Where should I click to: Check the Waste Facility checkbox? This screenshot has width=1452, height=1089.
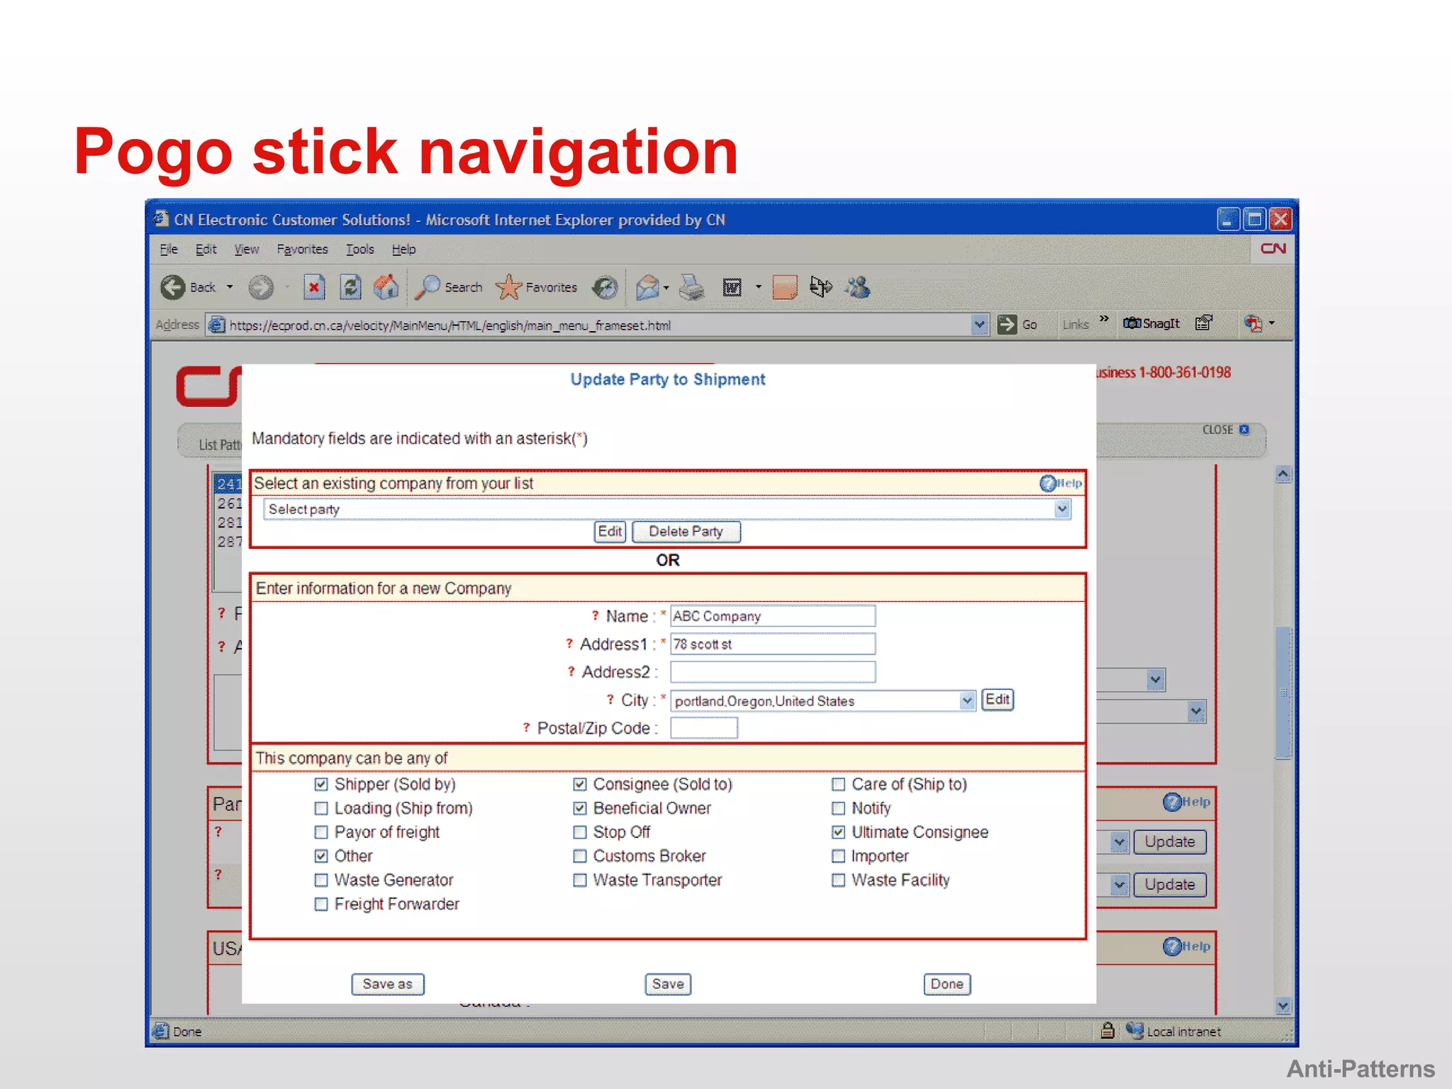pos(838,880)
